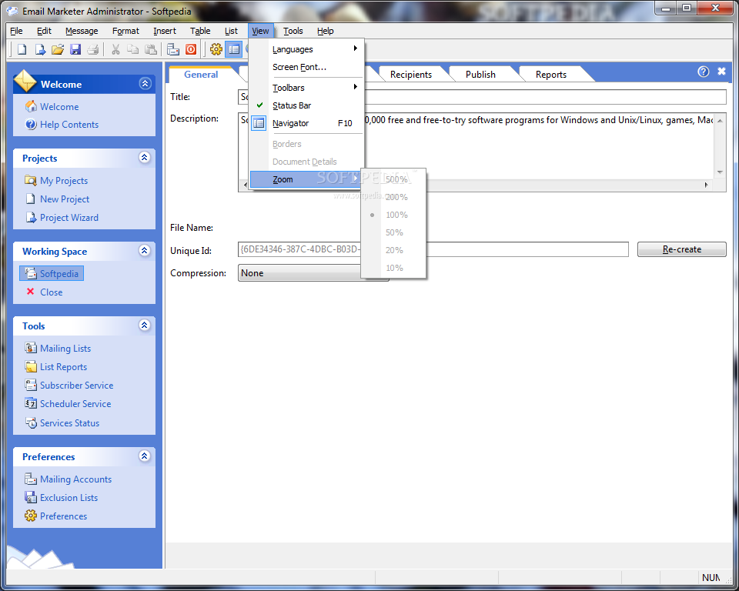Click the sidebar Preferences gear icon
This screenshot has height=591, width=739.
tap(31, 516)
